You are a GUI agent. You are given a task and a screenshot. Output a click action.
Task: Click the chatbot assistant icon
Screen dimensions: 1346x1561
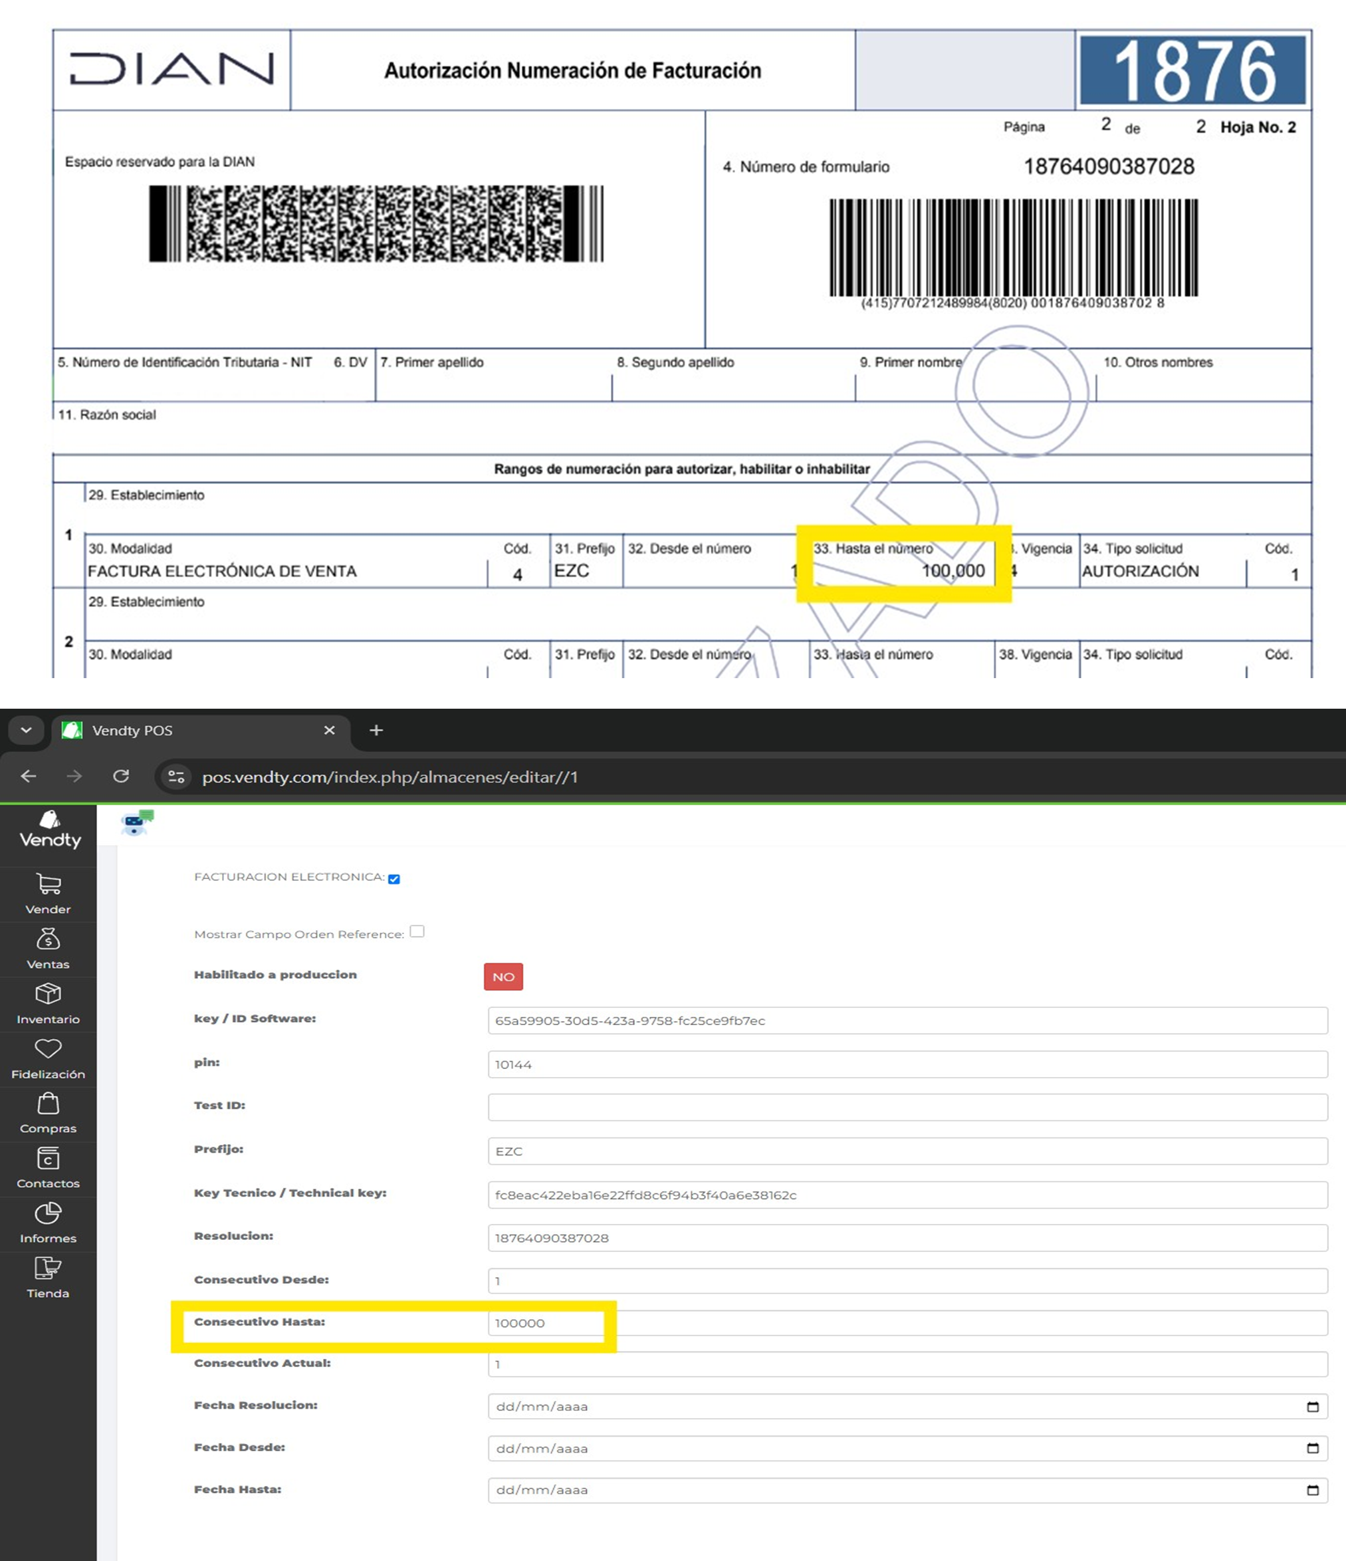(x=137, y=822)
